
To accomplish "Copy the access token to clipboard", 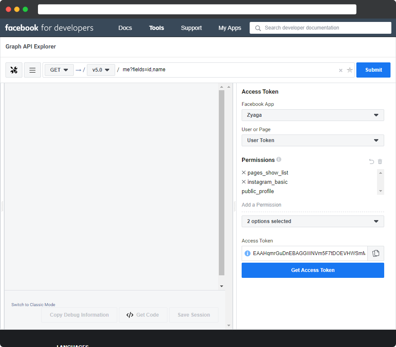I will point(376,253).
